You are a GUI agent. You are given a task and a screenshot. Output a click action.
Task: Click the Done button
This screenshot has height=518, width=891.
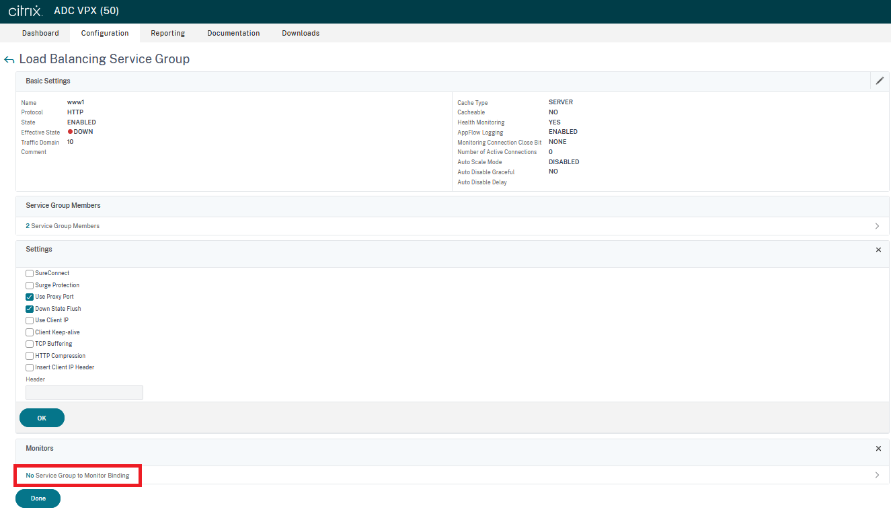pyautogui.click(x=38, y=498)
